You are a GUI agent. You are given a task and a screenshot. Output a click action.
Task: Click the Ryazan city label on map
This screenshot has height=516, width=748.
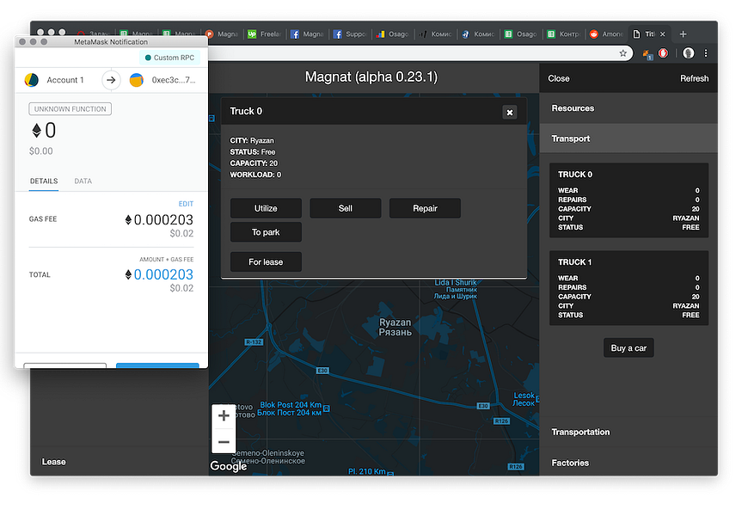pos(395,327)
